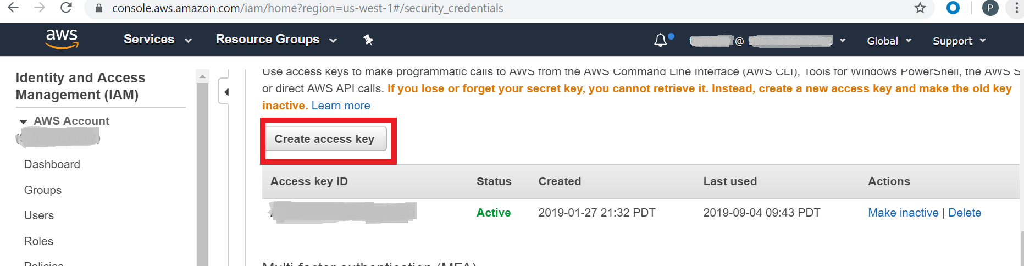Collapse the IAM navigation side panel
The image size is (1024, 266).
(x=226, y=92)
